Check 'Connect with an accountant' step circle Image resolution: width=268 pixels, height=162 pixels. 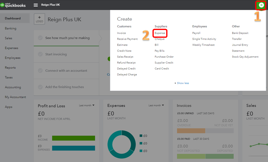[x=40, y=71]
